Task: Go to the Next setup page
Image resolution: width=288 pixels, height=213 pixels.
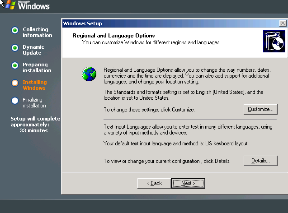Action: [x=188, y=183]
